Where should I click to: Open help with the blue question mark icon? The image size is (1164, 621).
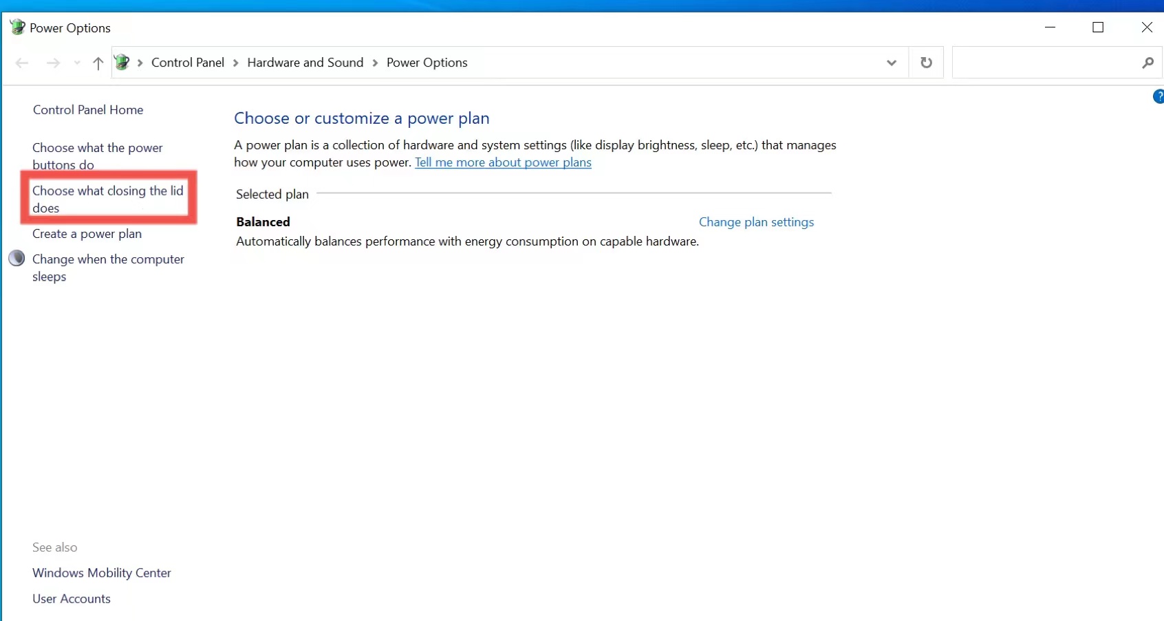(1158, 97)
